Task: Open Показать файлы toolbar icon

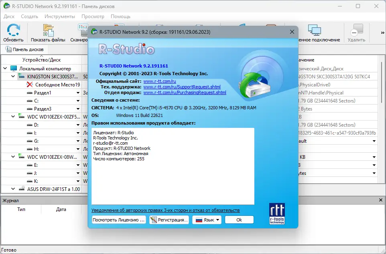Action: tap(48, 30)
